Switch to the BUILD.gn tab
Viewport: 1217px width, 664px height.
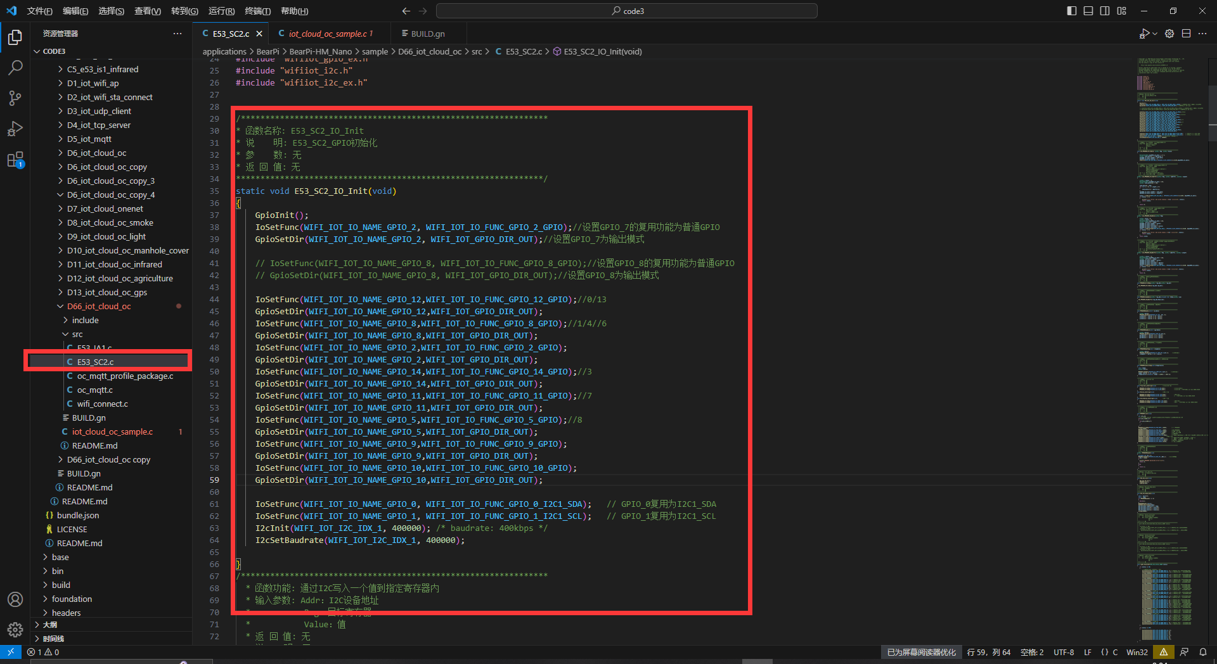click(428, 34)
